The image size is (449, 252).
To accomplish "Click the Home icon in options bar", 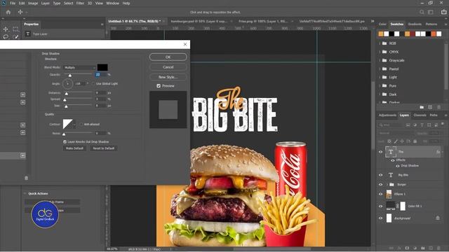I will pyautogui.click(x=8, y=13).
